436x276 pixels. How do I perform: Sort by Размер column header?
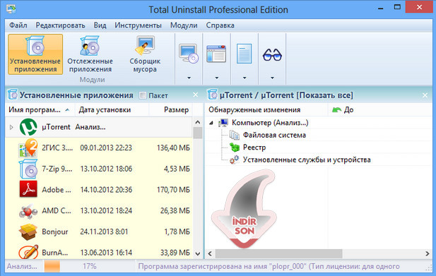(170, 110)
